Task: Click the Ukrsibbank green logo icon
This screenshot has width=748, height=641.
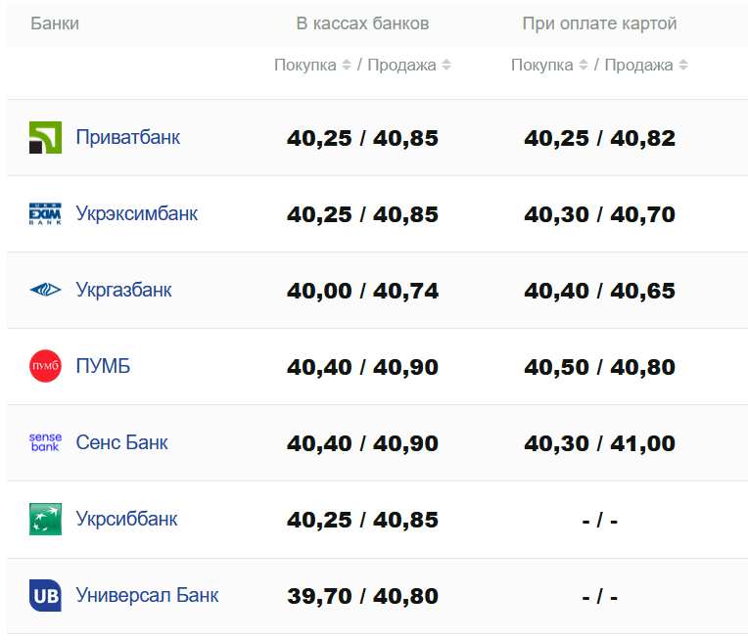Action: 45,519
